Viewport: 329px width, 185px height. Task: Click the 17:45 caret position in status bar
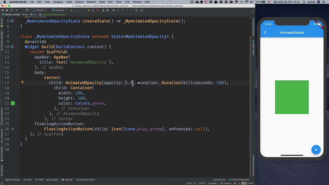coord(189,183)
